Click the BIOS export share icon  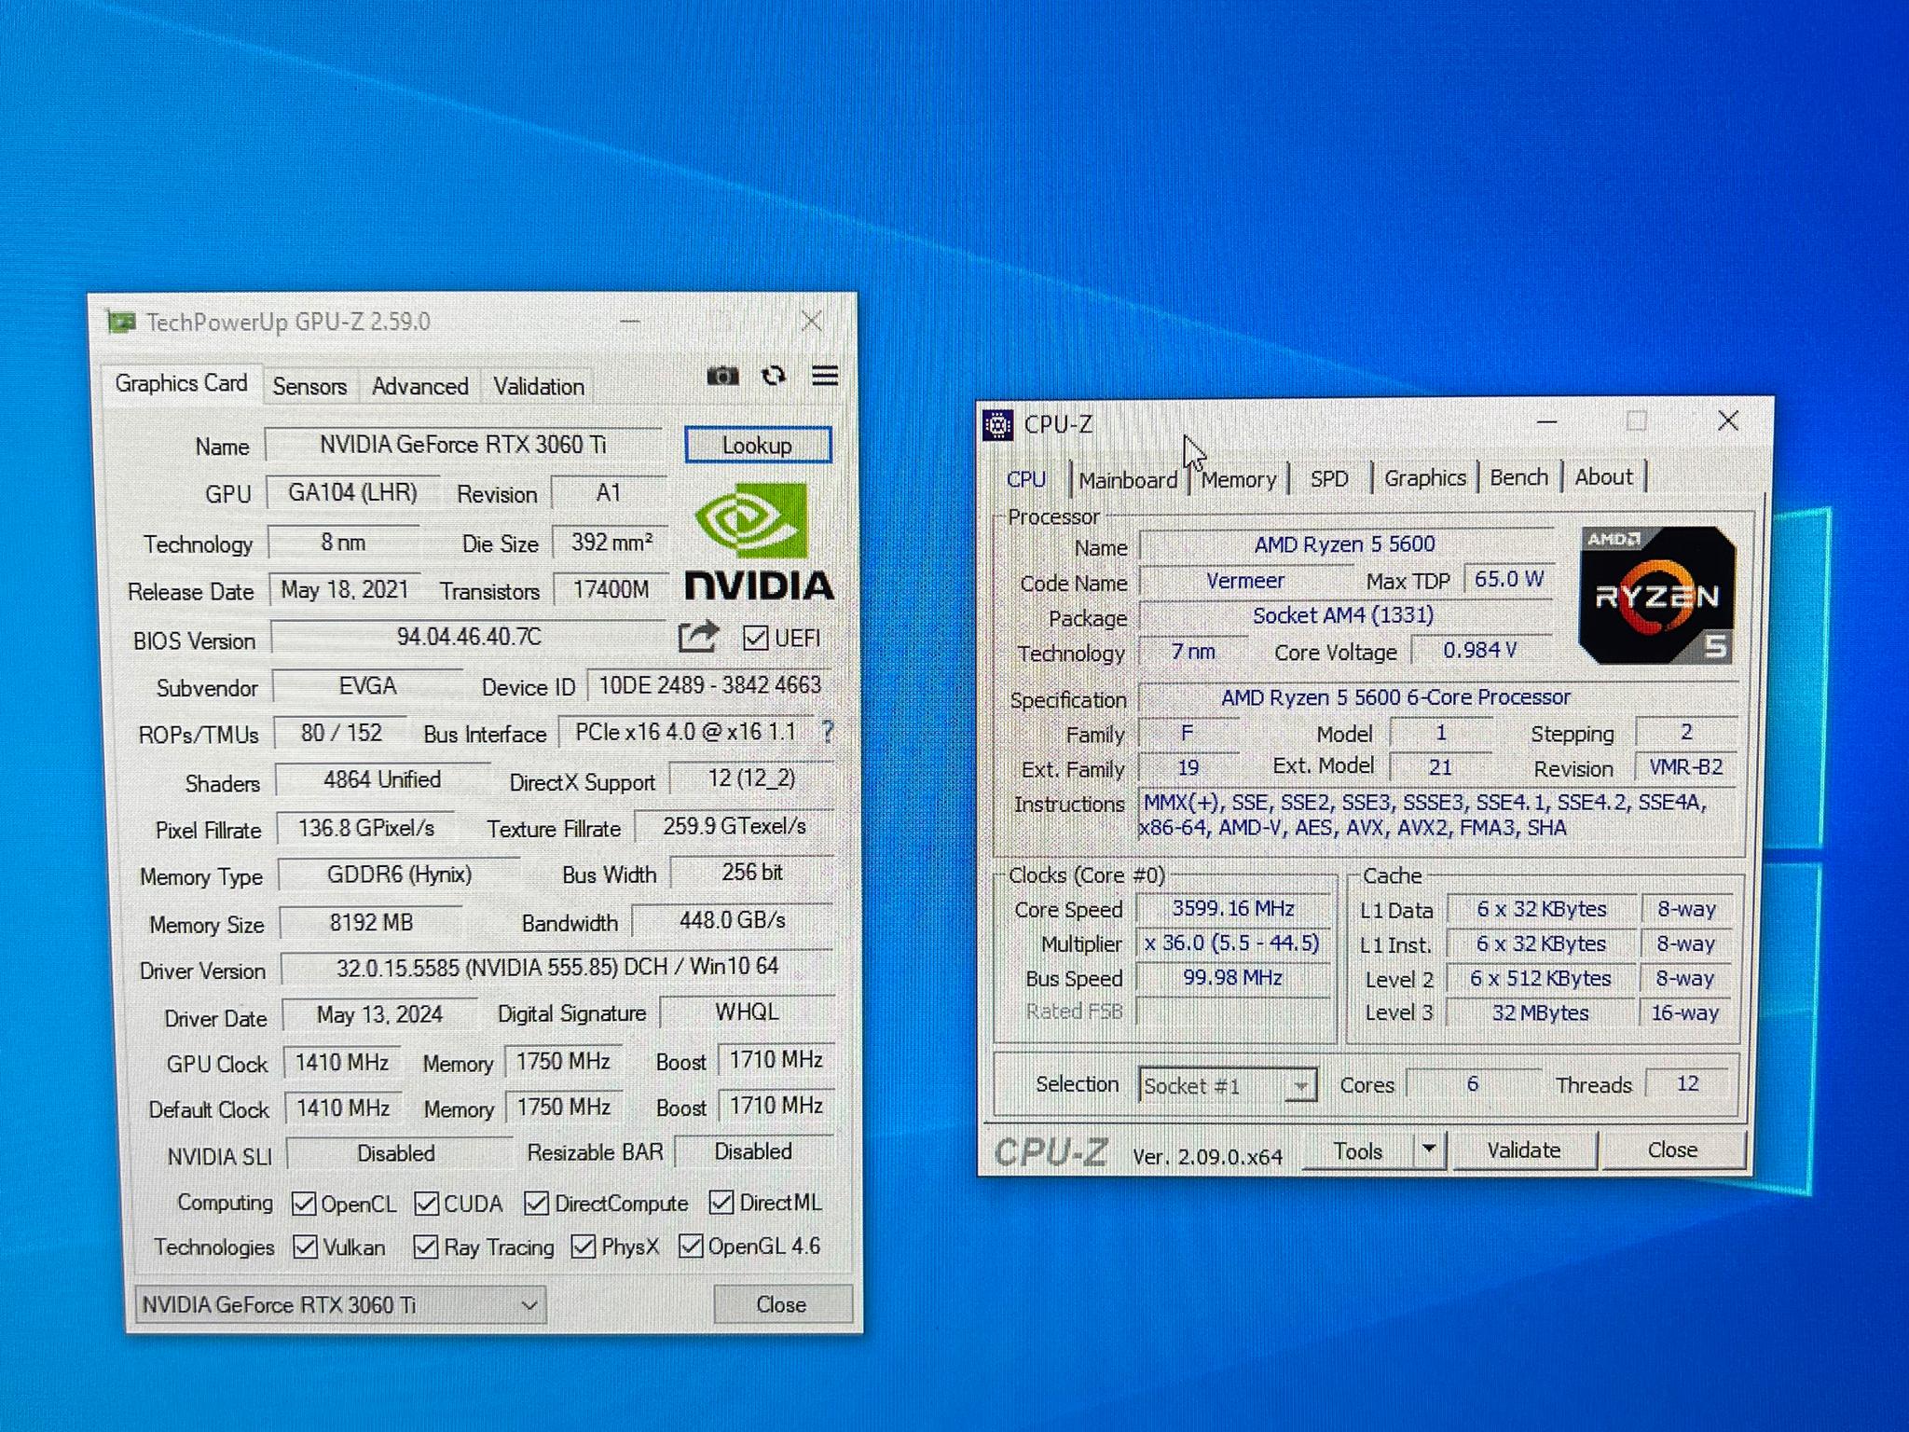click(x=698, y=637)
